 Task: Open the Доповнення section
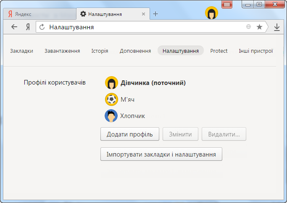click(x=135, y=51)
